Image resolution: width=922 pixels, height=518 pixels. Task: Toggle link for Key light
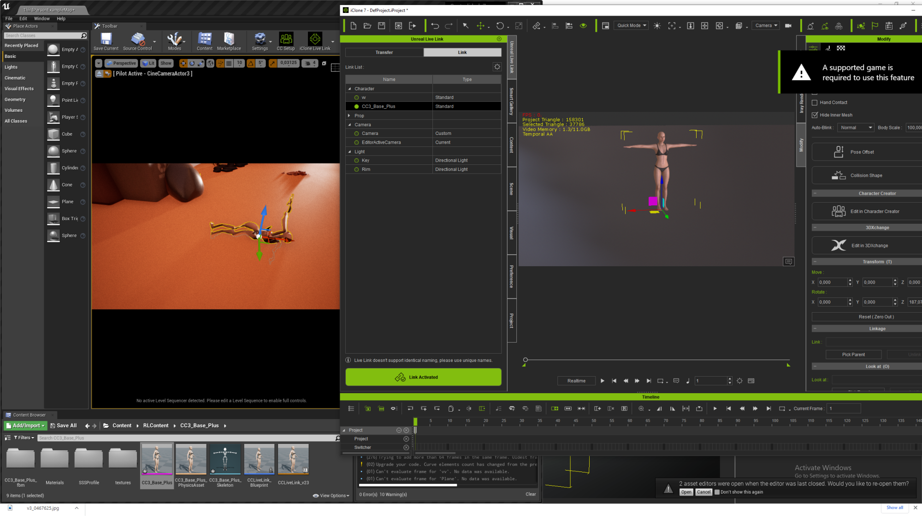(x=356, y=160)
